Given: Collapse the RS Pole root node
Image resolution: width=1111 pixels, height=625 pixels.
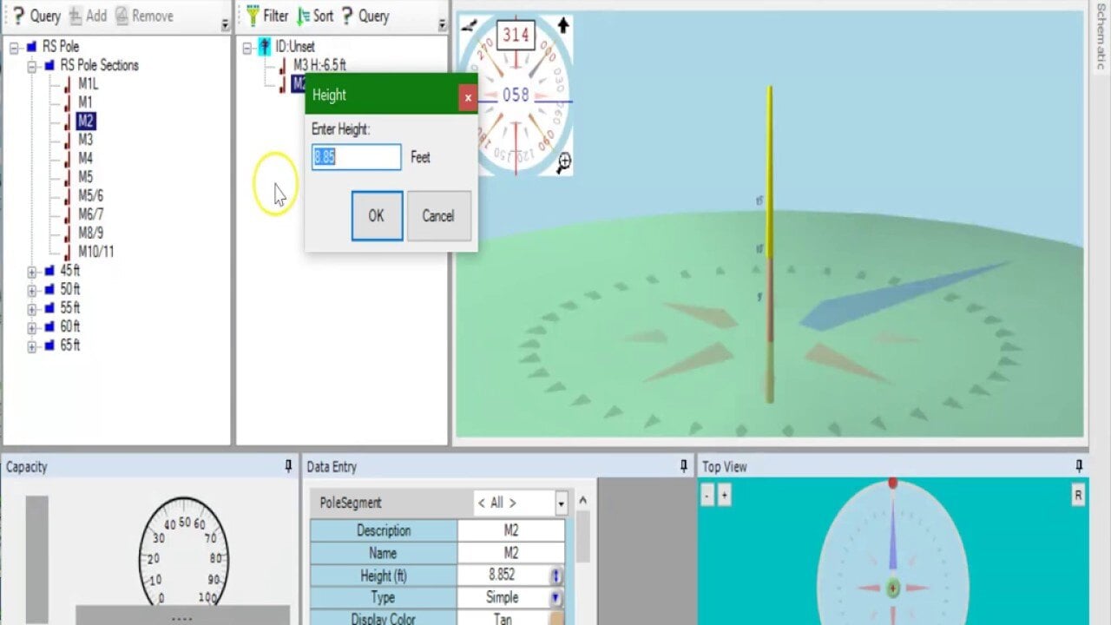Looking at the screenshot, I should pos(14,47).
